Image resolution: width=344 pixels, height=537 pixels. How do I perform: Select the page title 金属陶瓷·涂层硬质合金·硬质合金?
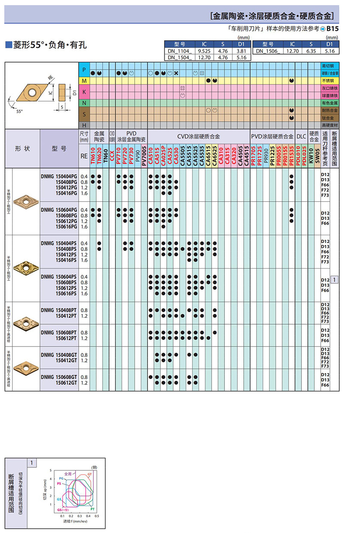coord(273,16)
